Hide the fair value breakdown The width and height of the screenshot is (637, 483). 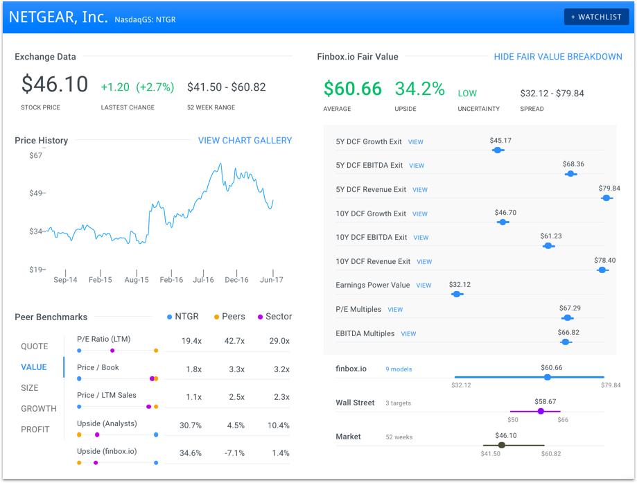click(558, 57)
